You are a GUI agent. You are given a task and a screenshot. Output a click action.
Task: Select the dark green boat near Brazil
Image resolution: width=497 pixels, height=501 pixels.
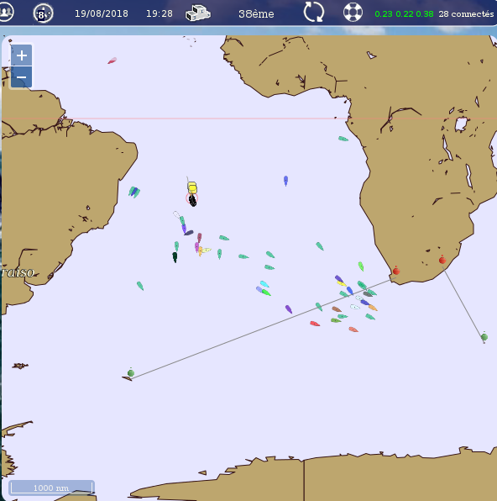click(175, 257)
